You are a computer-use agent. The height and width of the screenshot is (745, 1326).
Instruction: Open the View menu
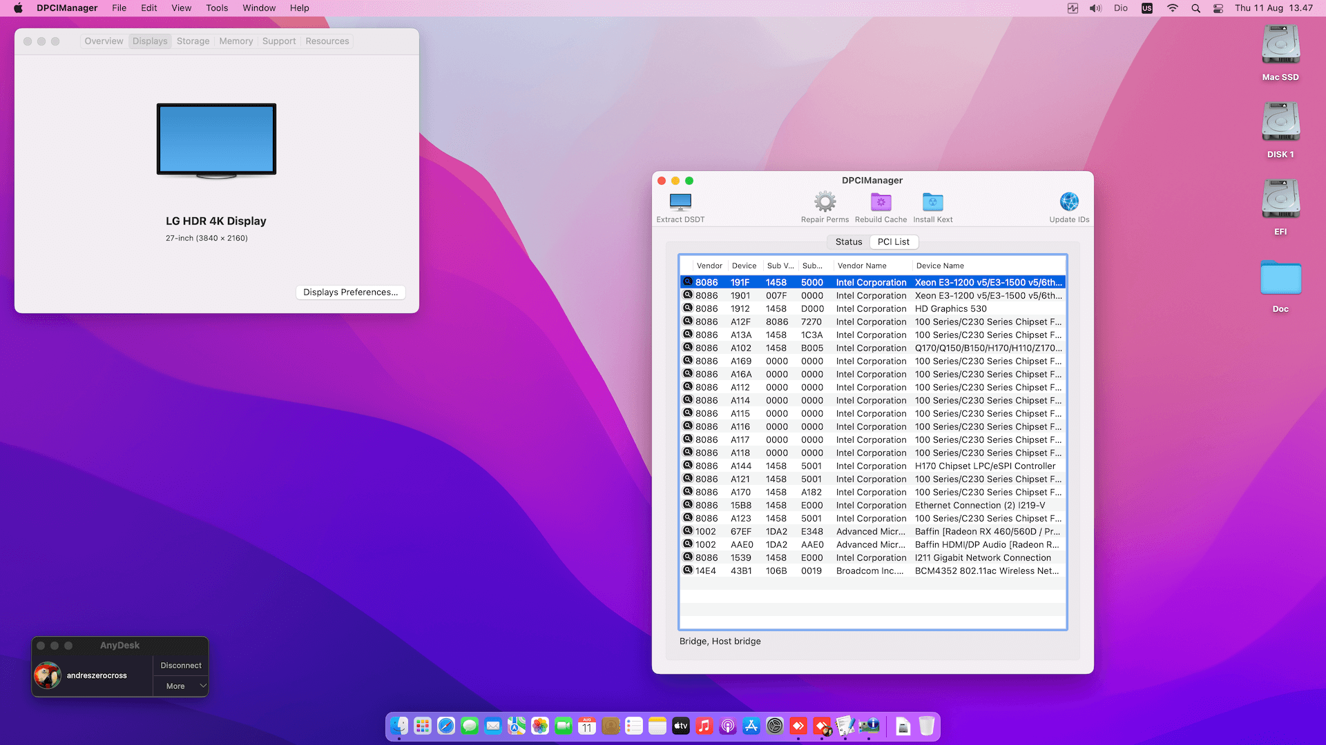pyautogui.click(x=182, y=8)
